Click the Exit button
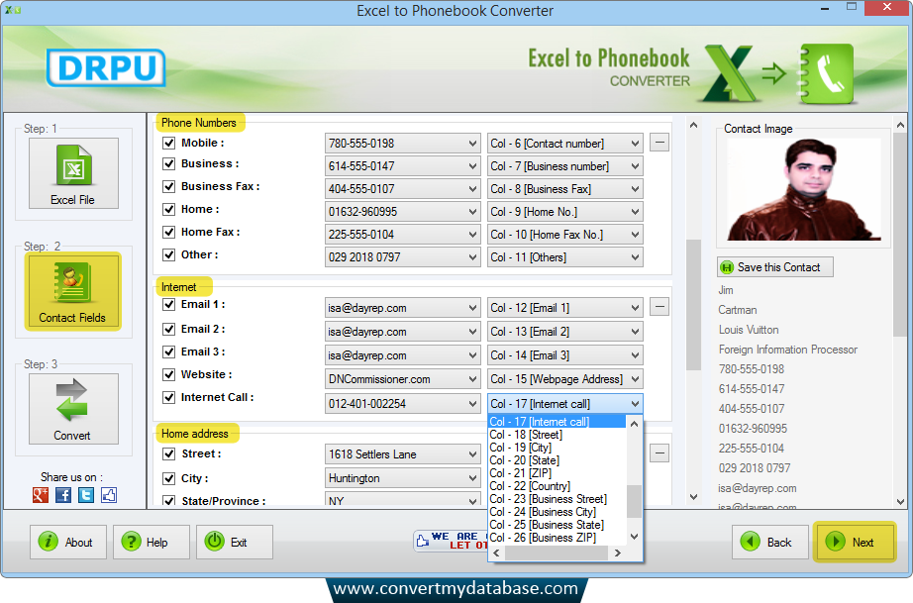 click(235, 542)
